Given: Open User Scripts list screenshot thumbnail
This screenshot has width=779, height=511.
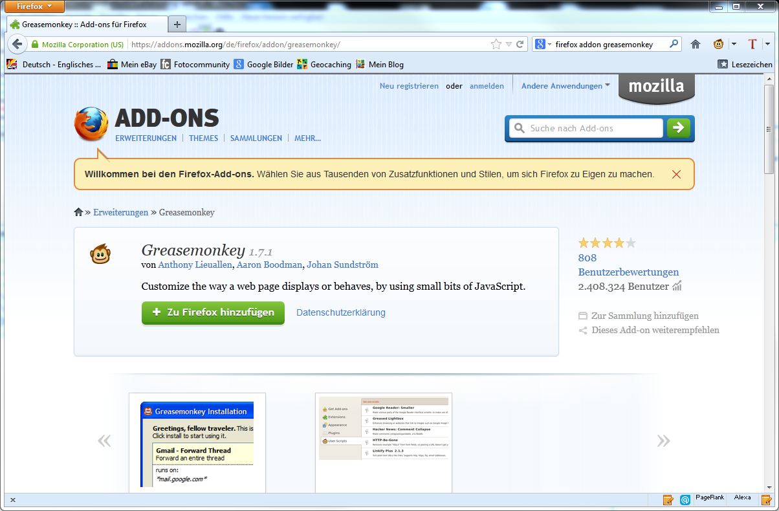Looking at the screenshot, I should coord(384,443).
